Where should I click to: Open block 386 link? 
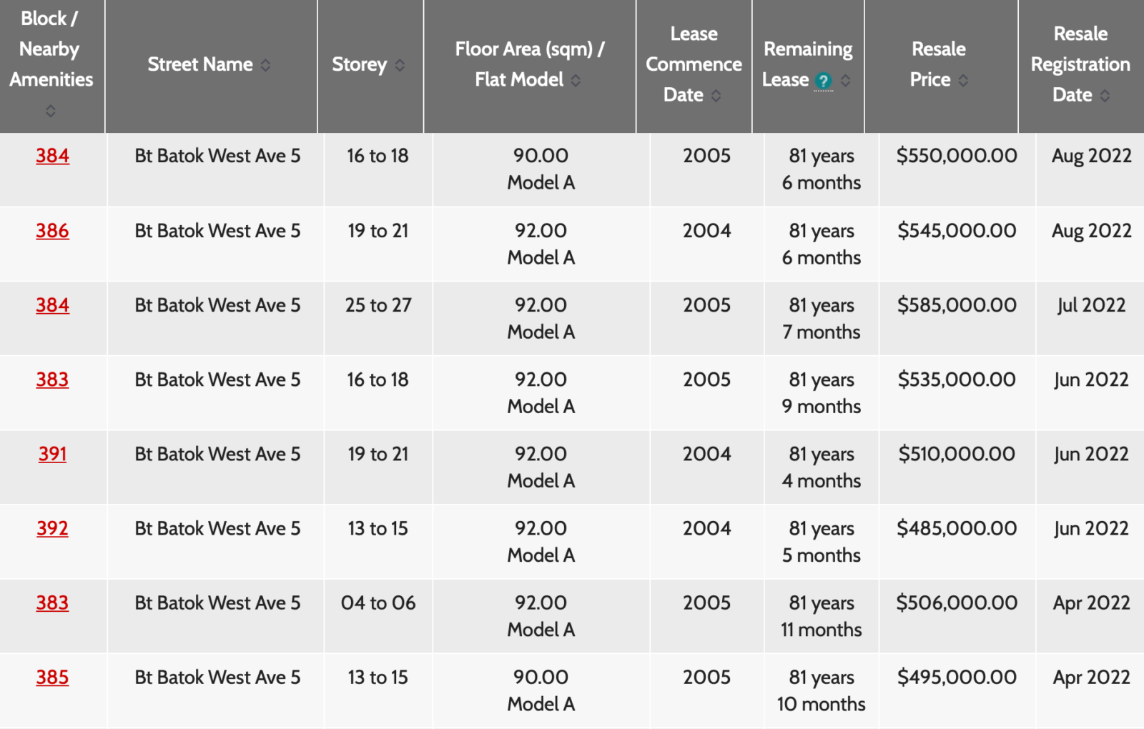(x=53, y=231)
